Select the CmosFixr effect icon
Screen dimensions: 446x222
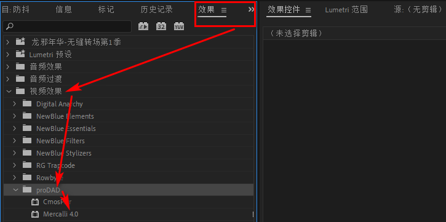[x=35, y=202]
